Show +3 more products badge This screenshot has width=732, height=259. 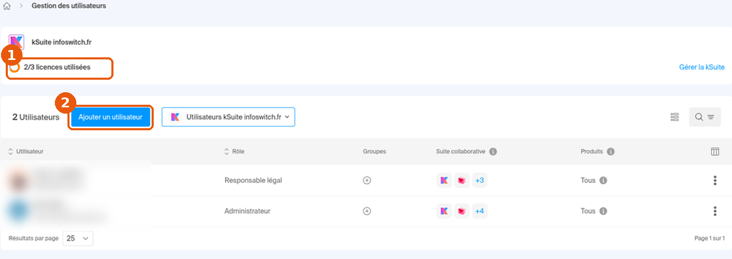(479, 180)
